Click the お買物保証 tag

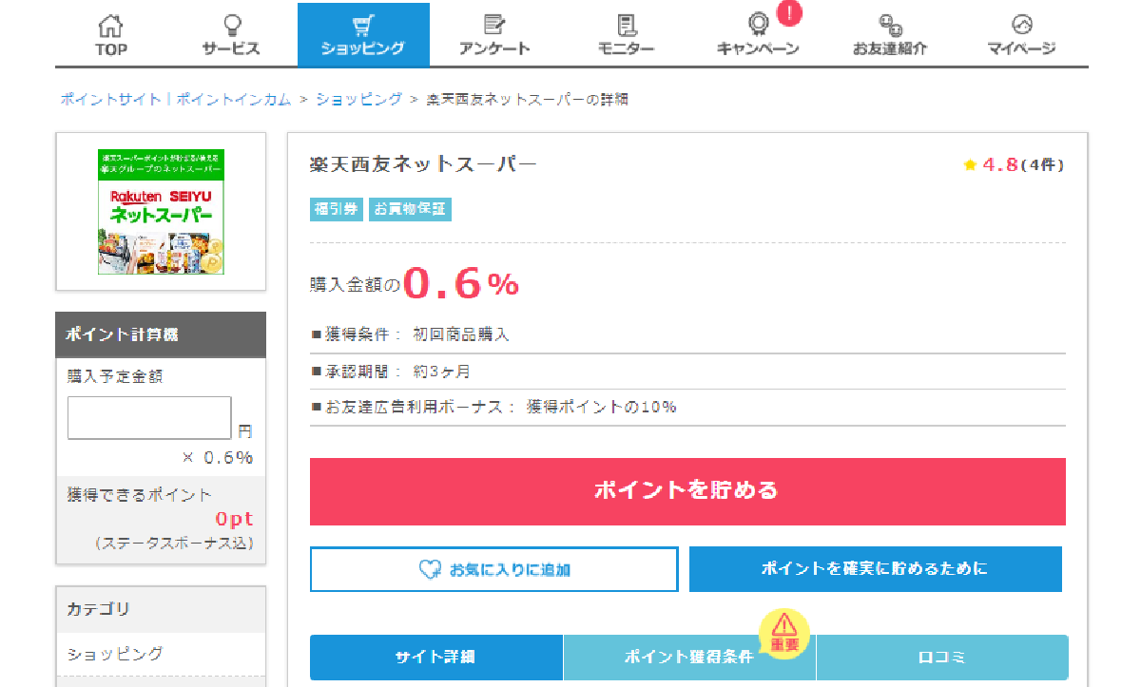pos(410,209)
